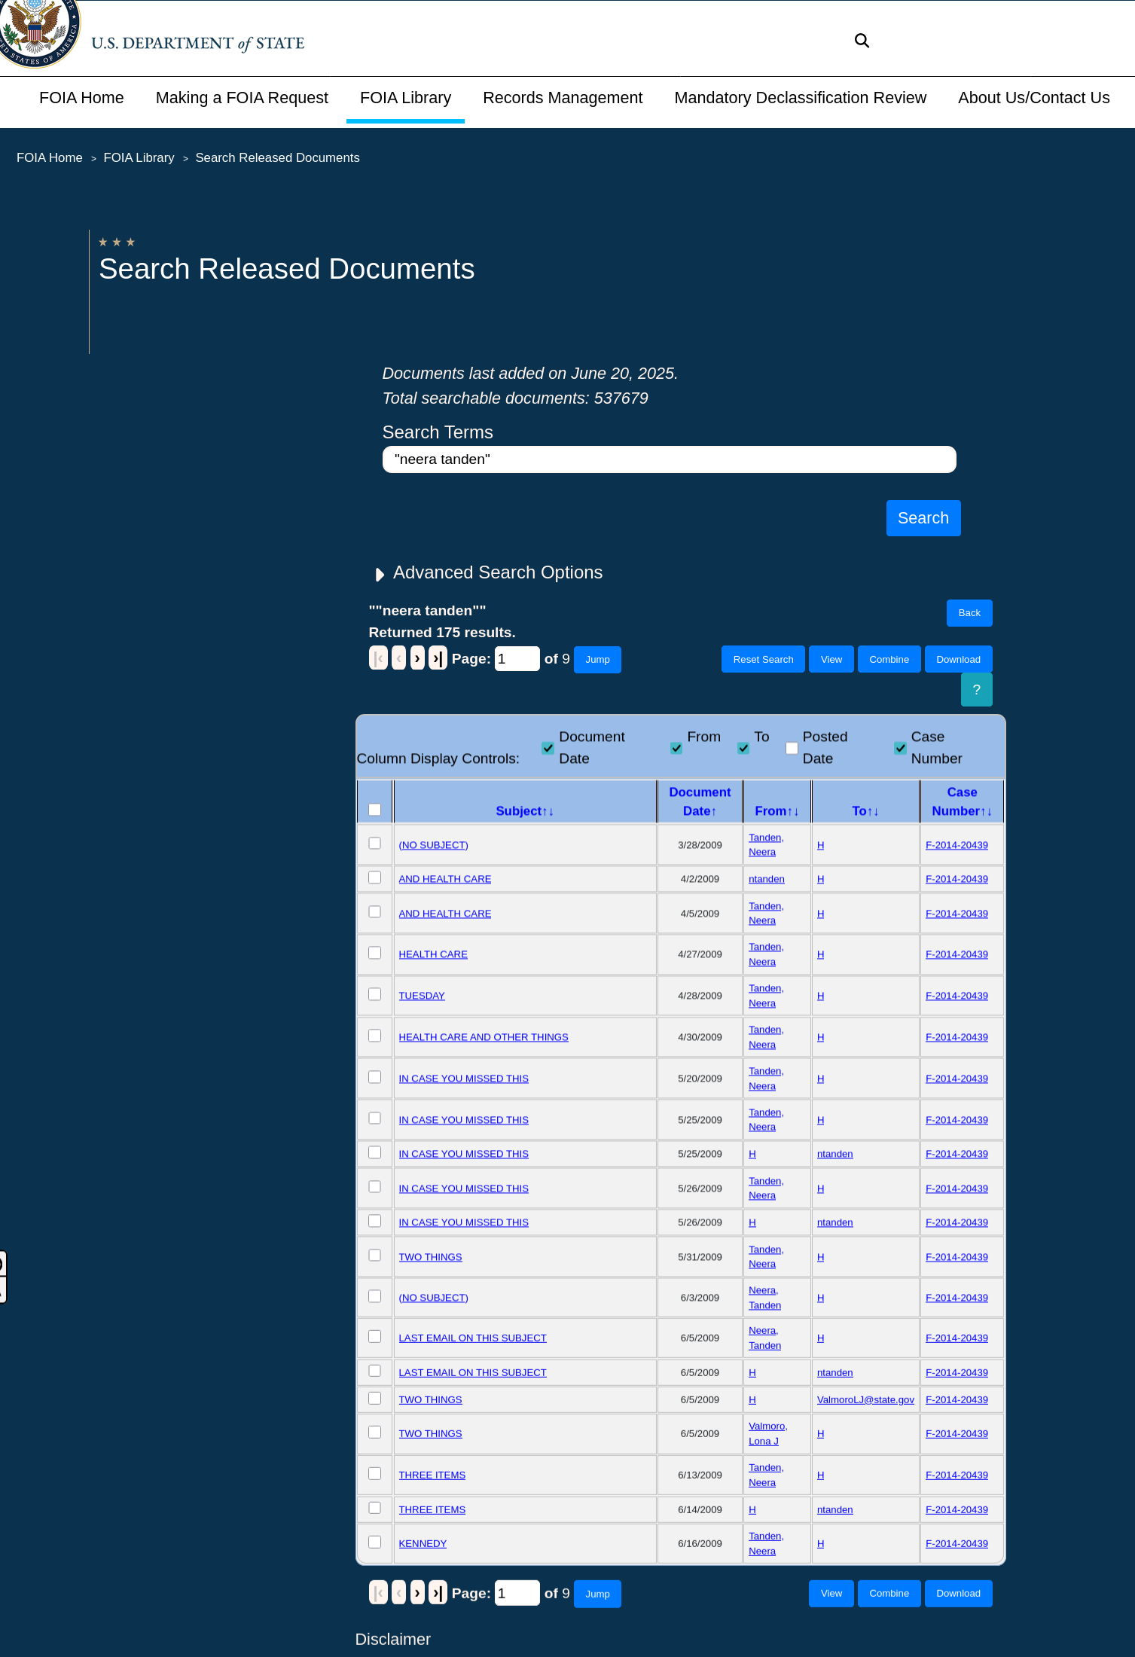Screen dimensions: 1135x1657
Task: Click bottom Combine button
Action: (889, 1593)
